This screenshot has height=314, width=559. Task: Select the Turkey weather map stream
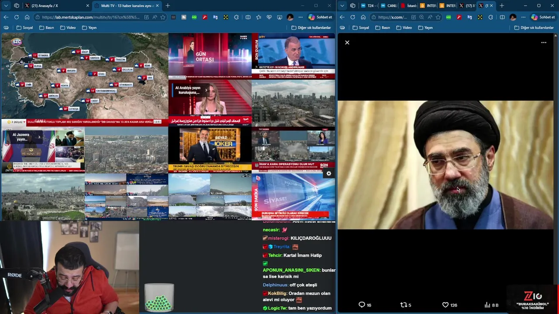click(84, 78)
